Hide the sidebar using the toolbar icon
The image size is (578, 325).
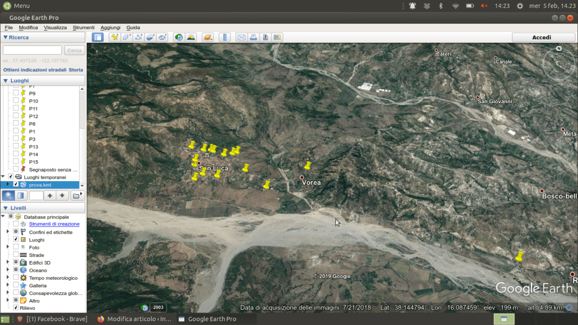tap(98, 37)
